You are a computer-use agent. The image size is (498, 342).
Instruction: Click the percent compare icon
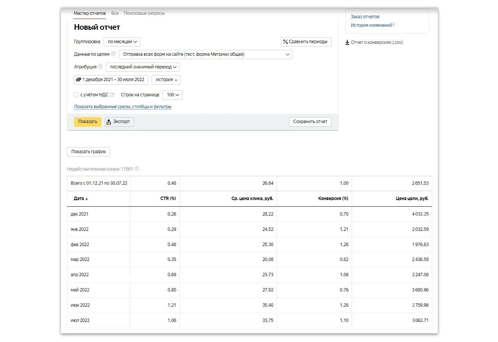click(285, 42)
